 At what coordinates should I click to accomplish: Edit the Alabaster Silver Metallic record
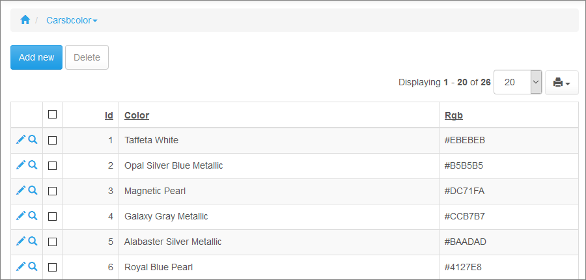20,241
